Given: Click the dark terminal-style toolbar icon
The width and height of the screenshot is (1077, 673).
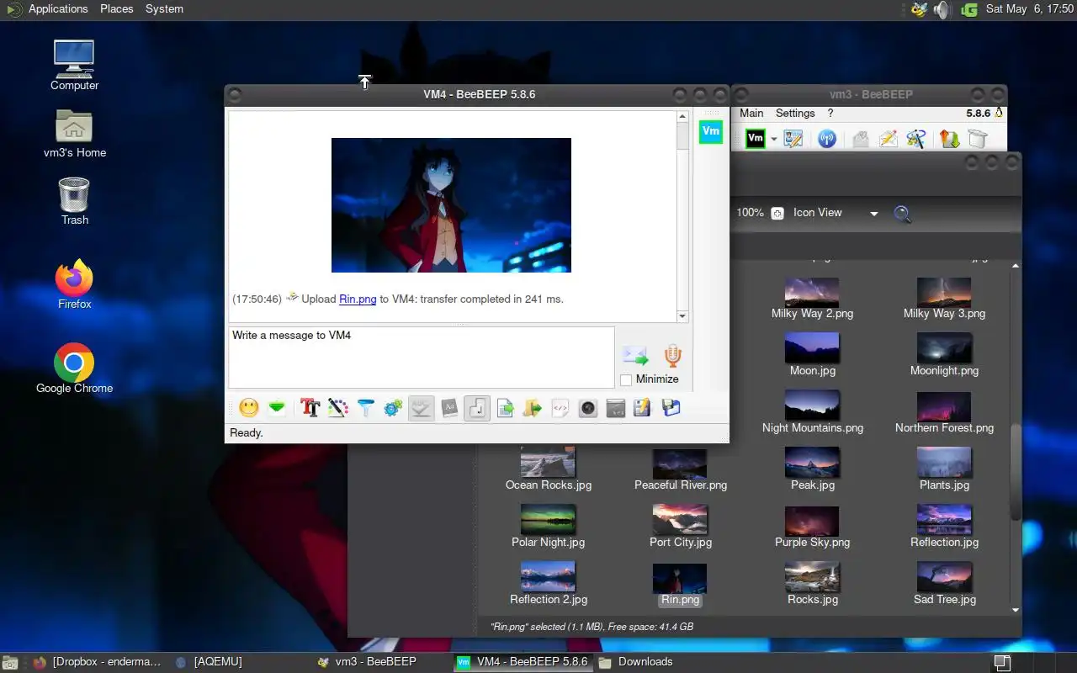Looking at the screenshot, I should point(615,408).
